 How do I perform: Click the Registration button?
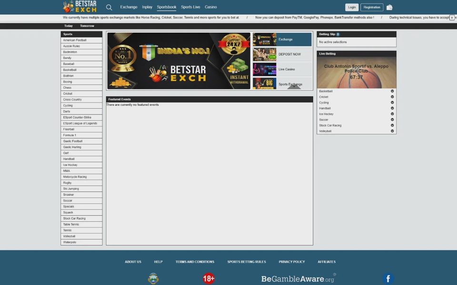(372, 7)
